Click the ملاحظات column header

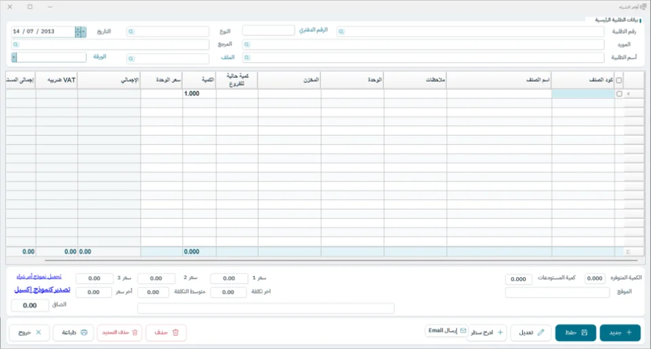point(415,80)
